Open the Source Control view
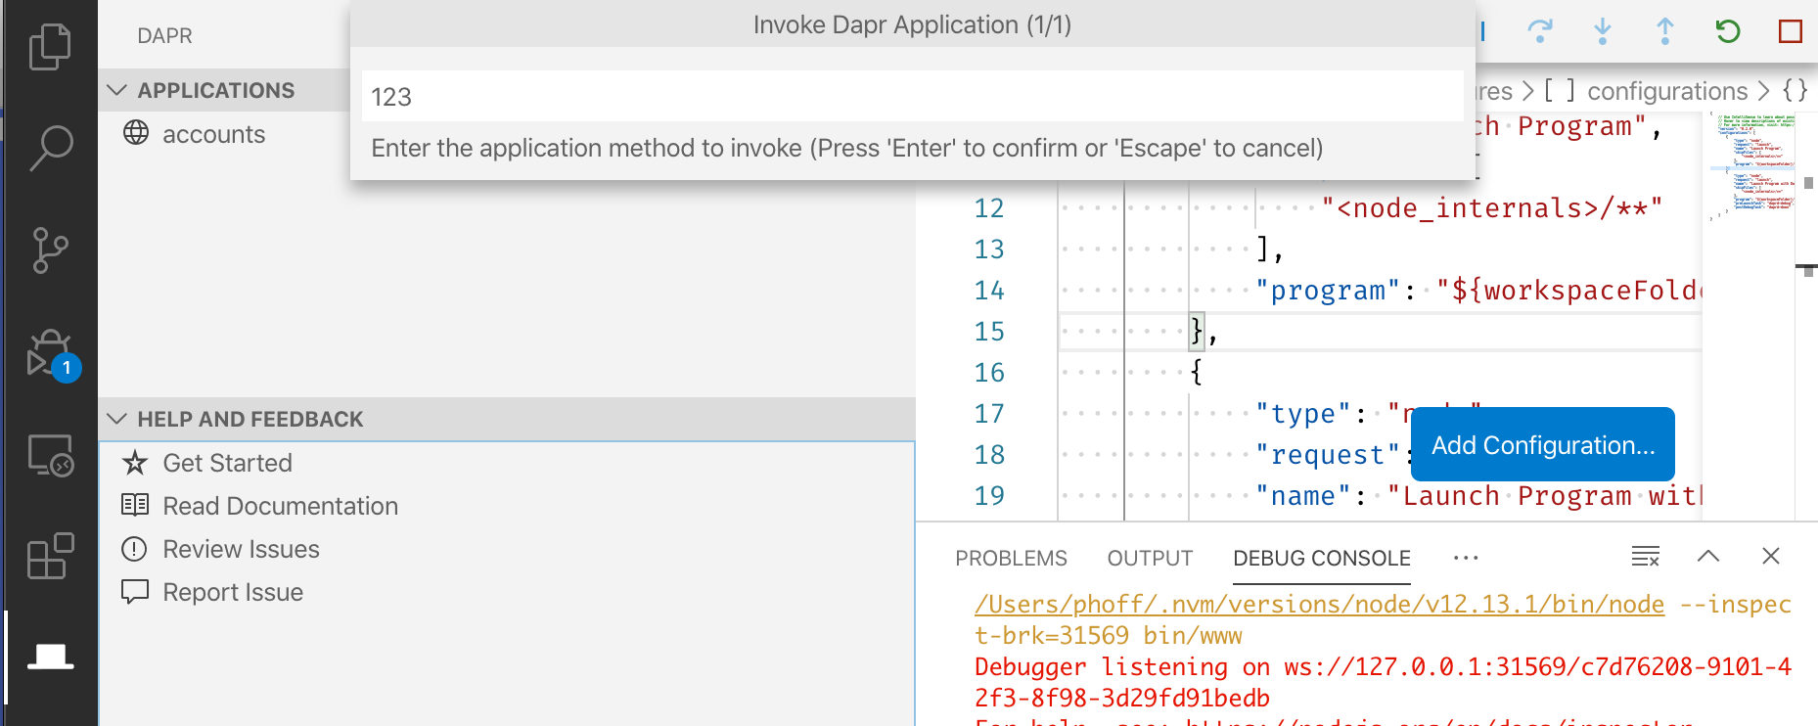 50,250
